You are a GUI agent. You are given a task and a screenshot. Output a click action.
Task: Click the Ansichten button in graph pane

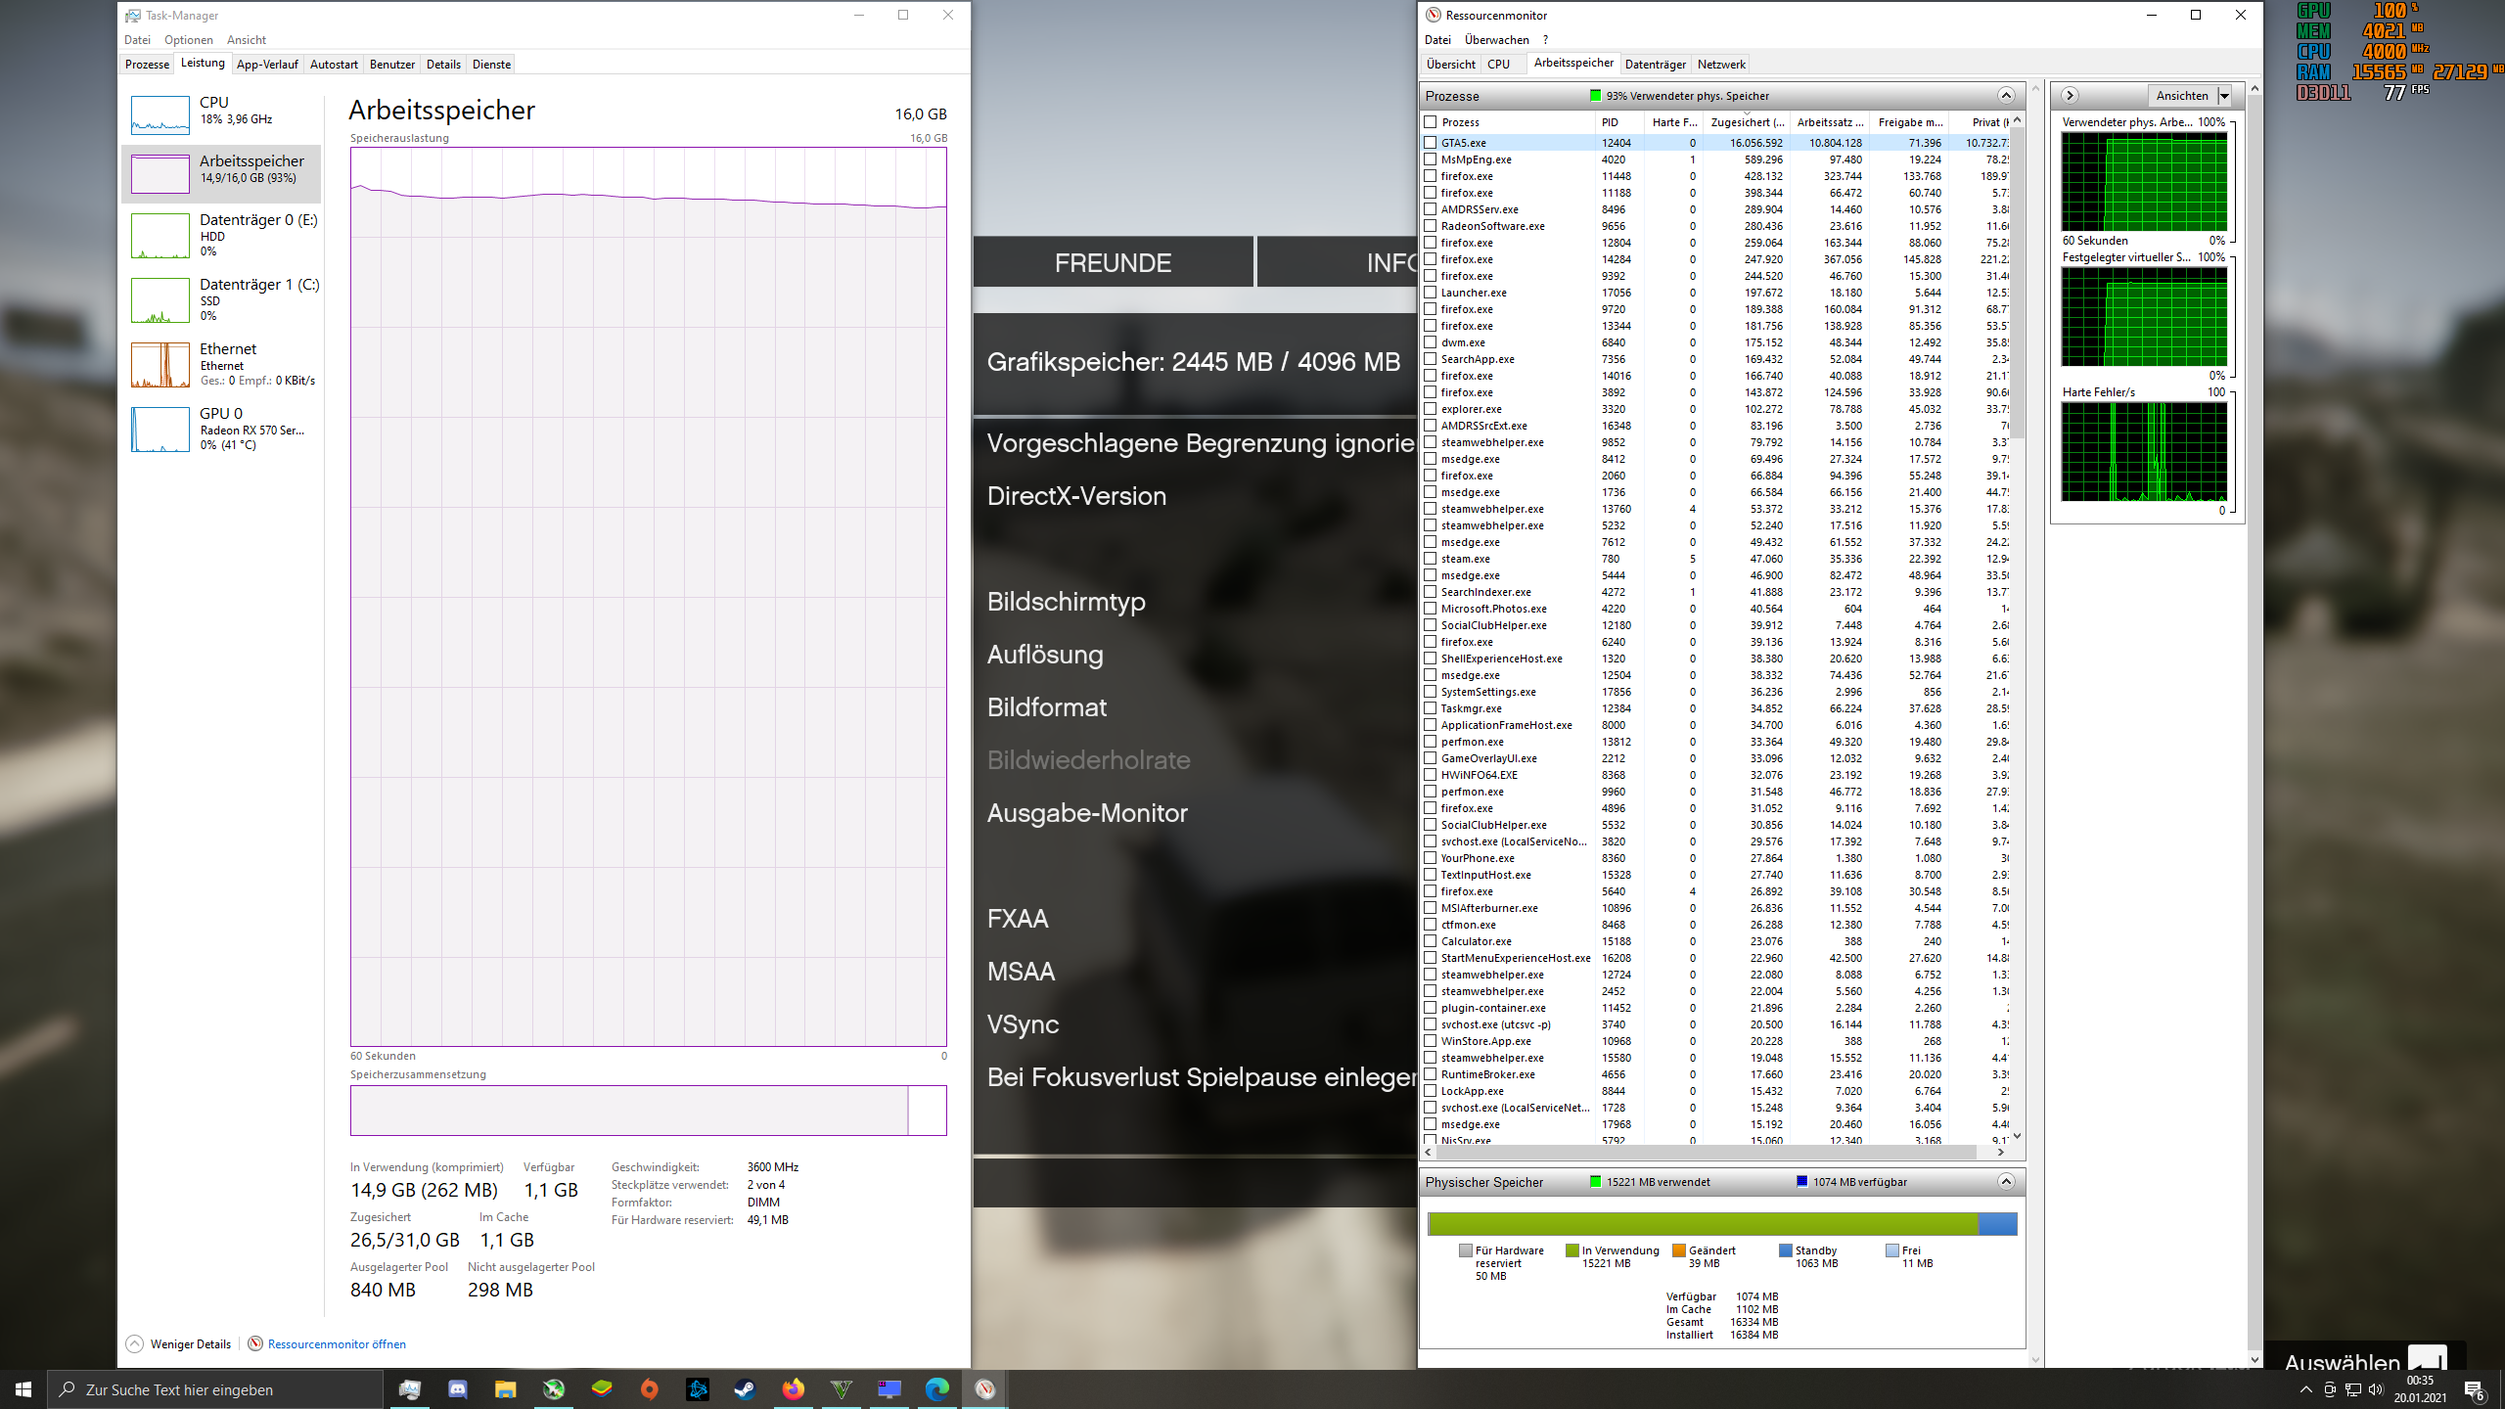[x=2182, y=96]
